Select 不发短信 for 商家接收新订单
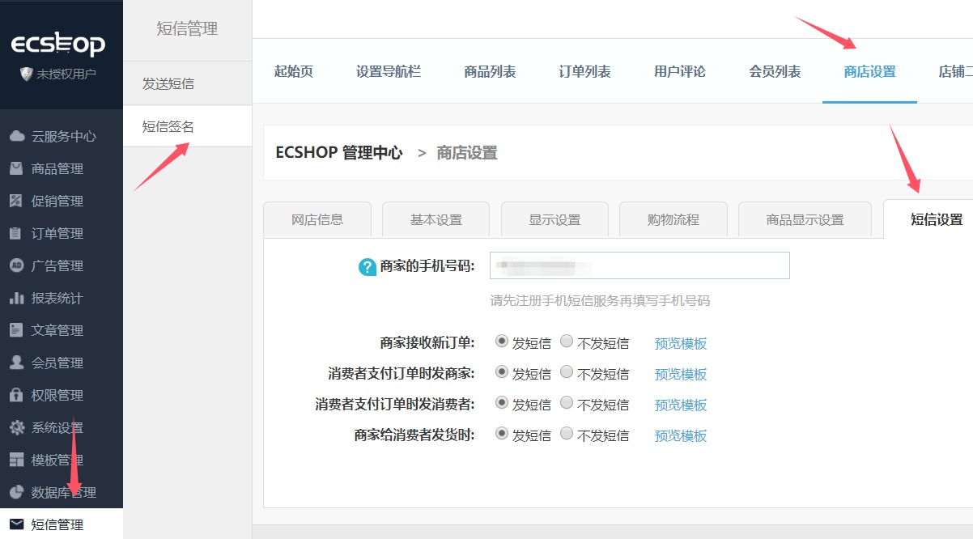Image resolution: width=973 pixels, height=539 pixels. click(x=567, y=342)
